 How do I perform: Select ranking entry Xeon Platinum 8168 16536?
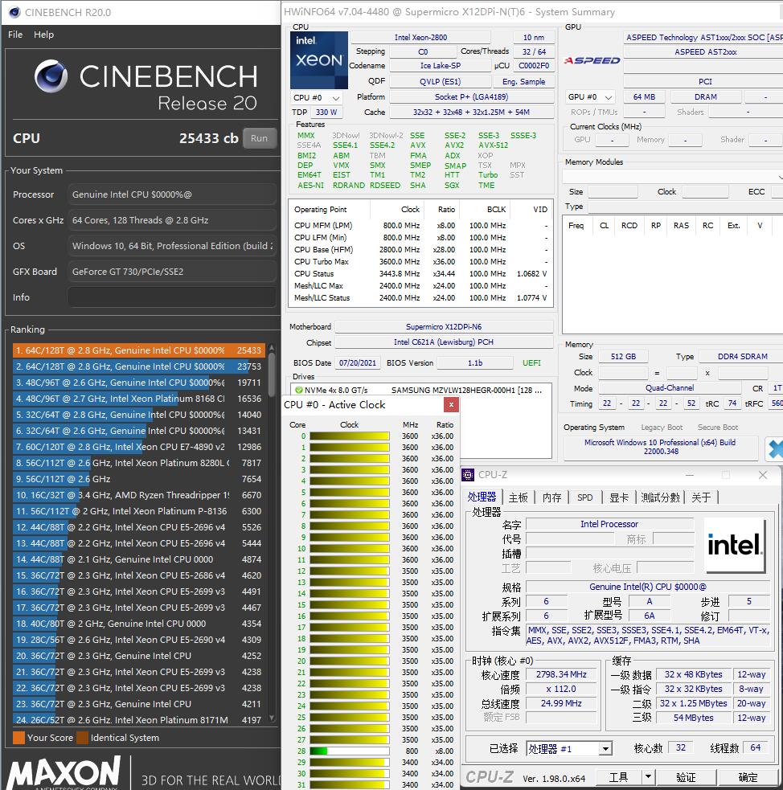[x=139, y=399]
